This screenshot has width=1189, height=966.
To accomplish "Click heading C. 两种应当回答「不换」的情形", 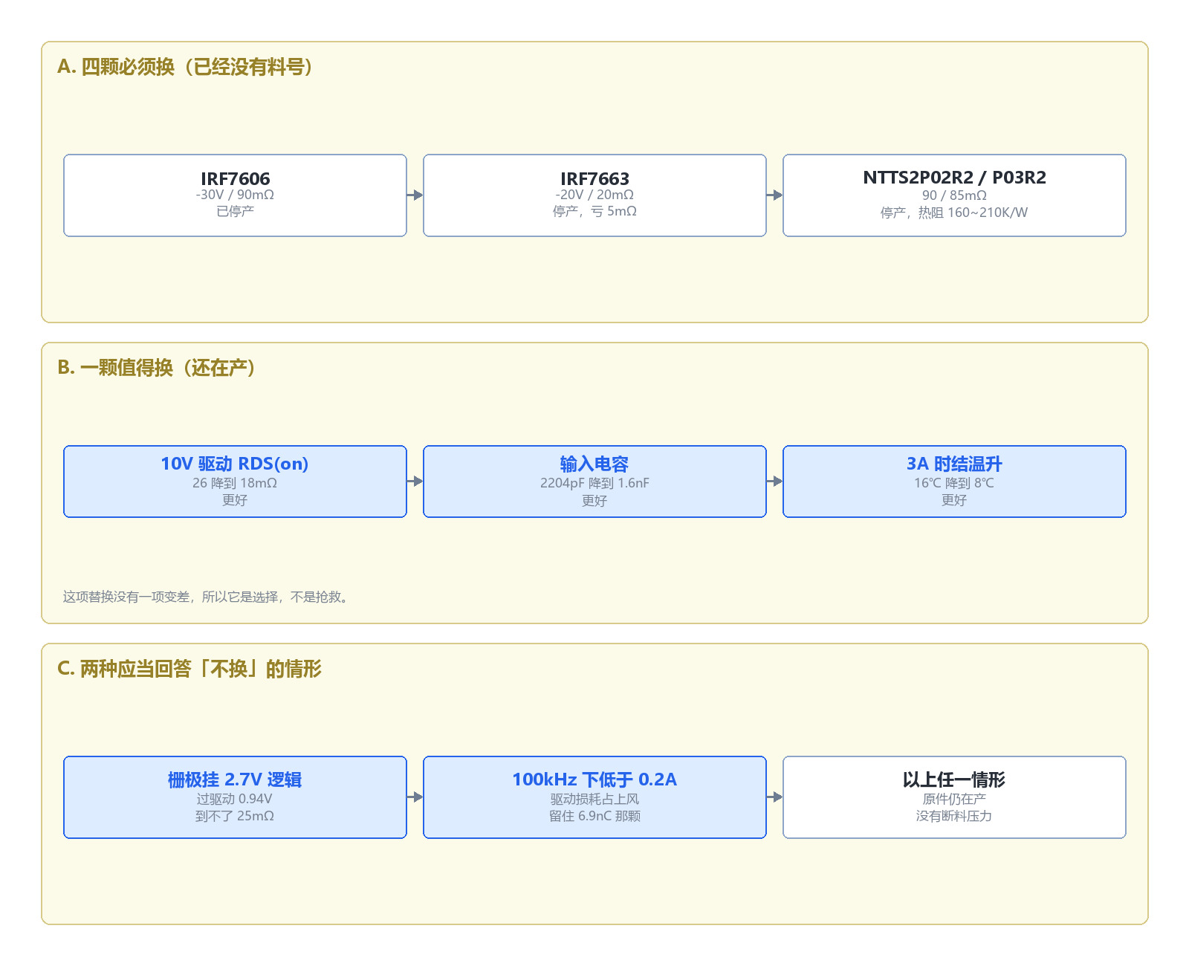I will click(189, 669).
